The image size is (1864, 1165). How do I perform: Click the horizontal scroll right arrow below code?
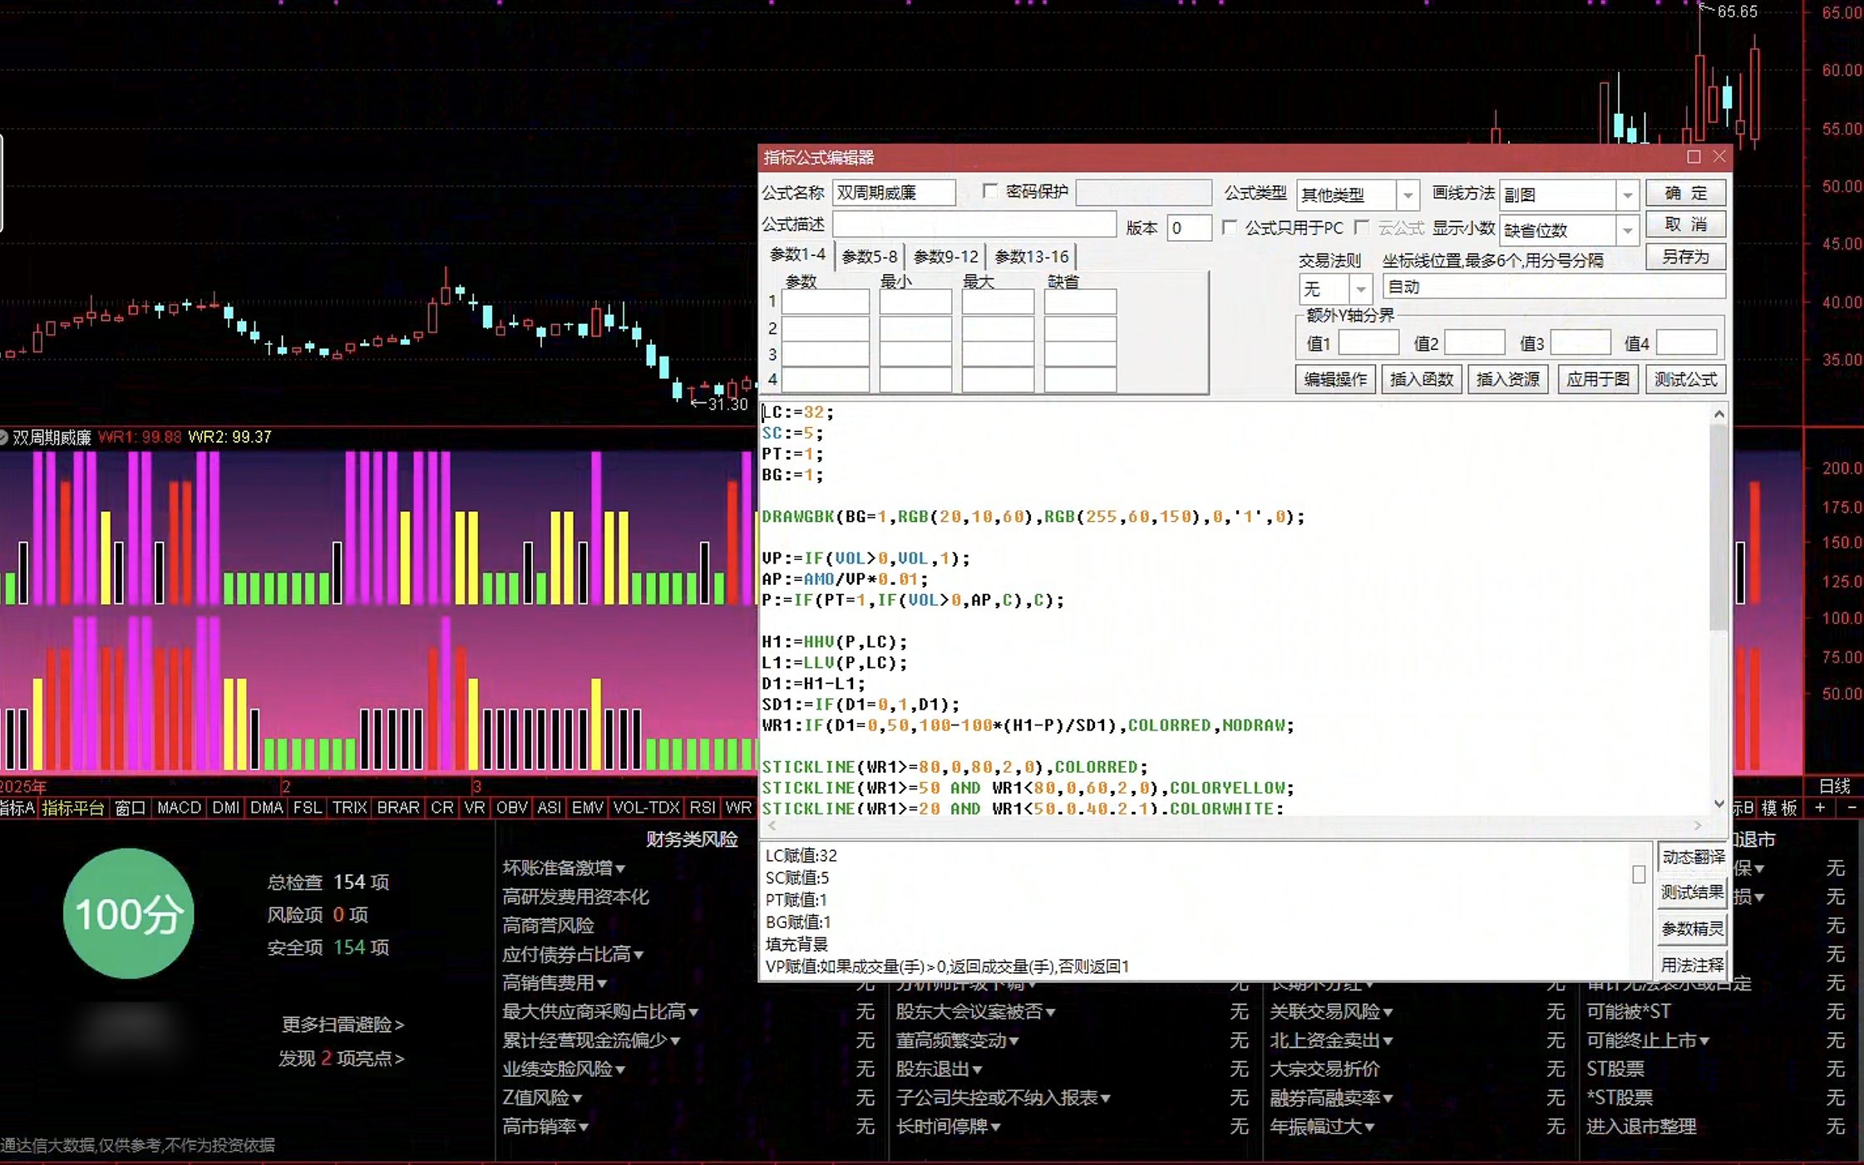click(1698, 825)
